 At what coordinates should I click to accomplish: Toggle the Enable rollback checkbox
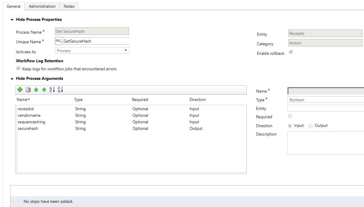pos(291,52)
